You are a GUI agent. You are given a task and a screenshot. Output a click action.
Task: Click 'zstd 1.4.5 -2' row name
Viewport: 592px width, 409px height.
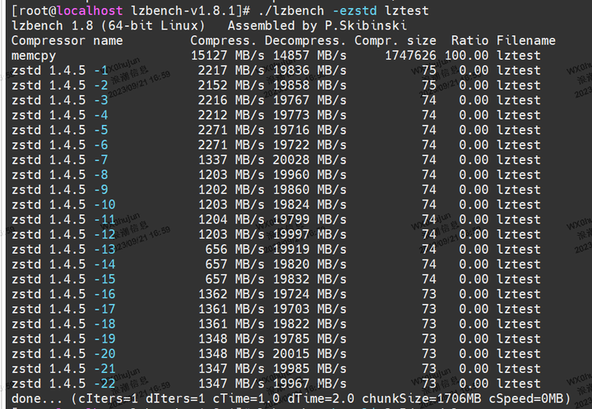coord(60,85)
